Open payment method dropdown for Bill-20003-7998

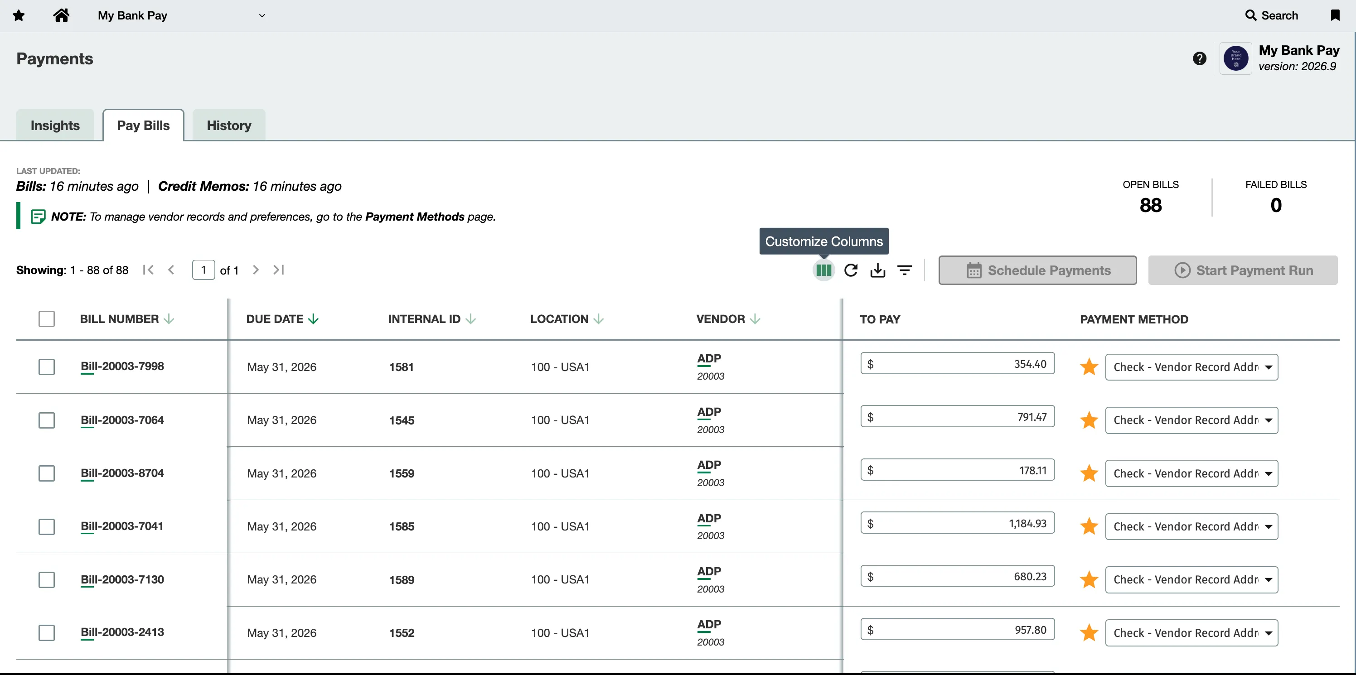pyautogui.click(x=1191, y=366)
